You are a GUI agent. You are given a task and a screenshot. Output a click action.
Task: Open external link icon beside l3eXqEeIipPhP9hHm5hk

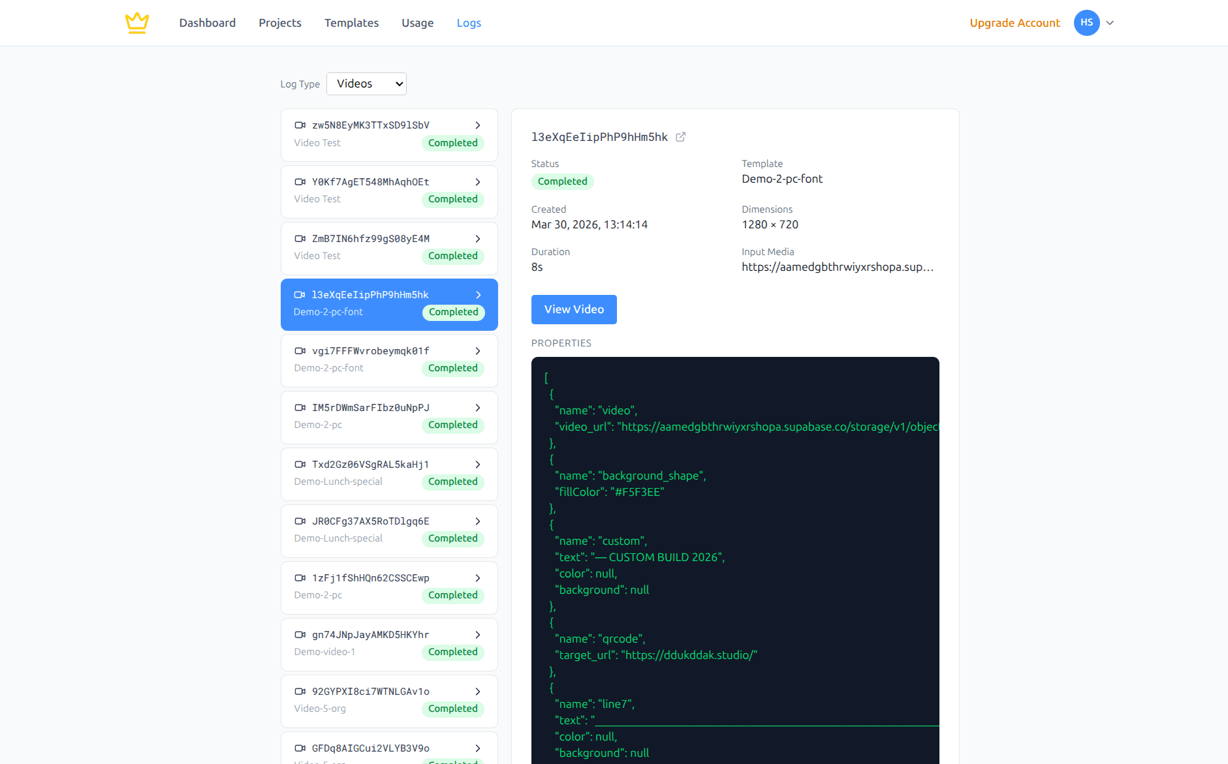tap(680, 137)
